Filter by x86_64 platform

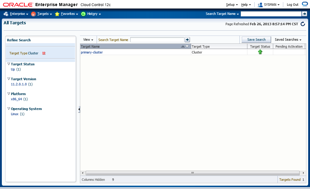coord(16,99)
